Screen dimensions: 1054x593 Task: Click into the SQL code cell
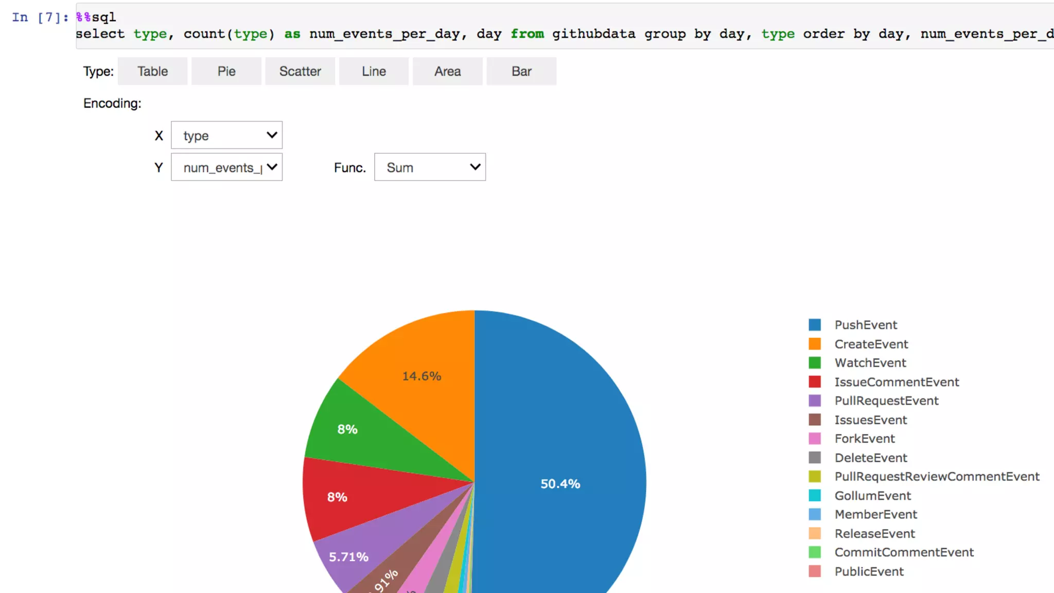coord(515,26)
